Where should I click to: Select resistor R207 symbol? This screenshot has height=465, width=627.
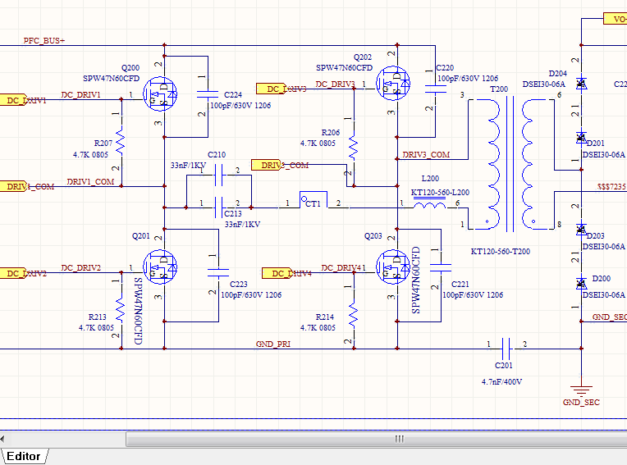coord(120,143)
